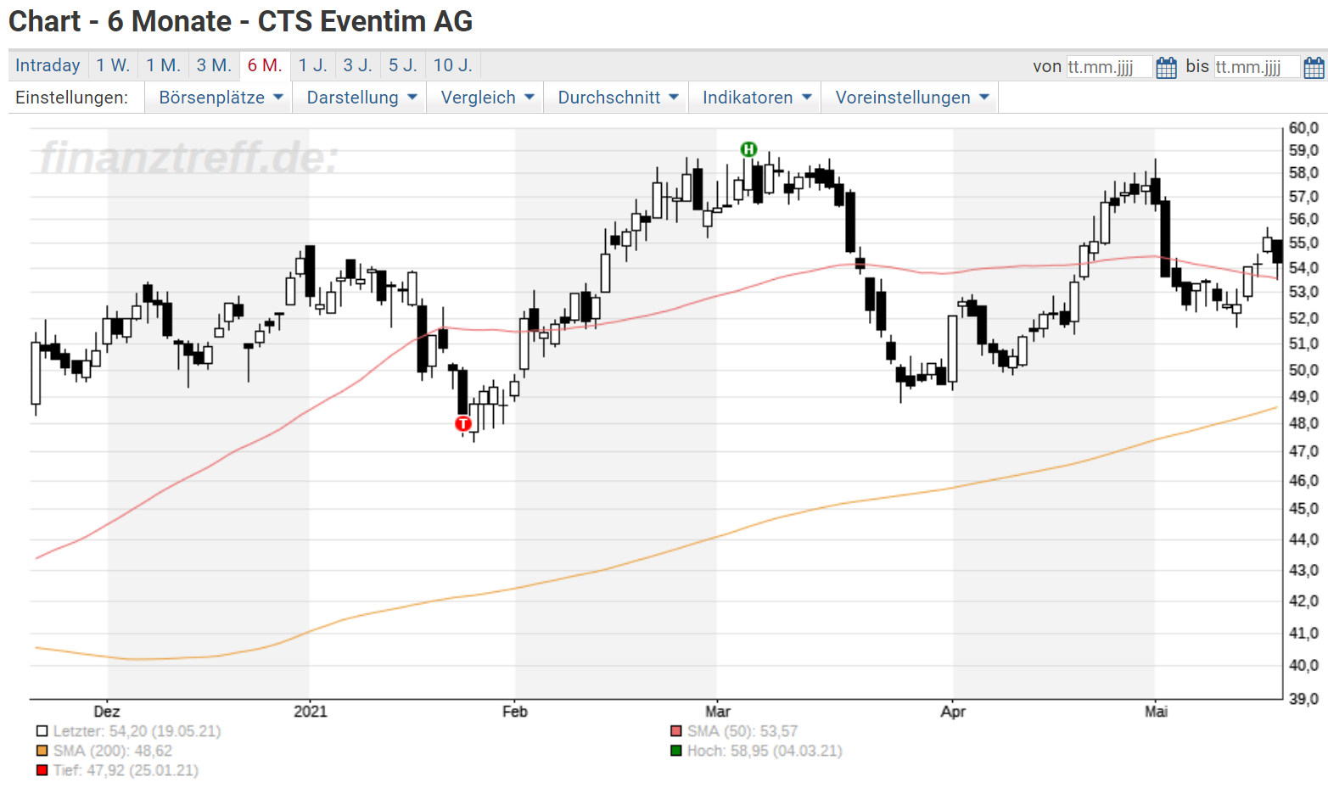Image resolution: width=1328 pixels, height=788 pixels.
Task: Click the orange SMA (200) legend swatch
Action: pyautogui.click(x=42, y=751)
